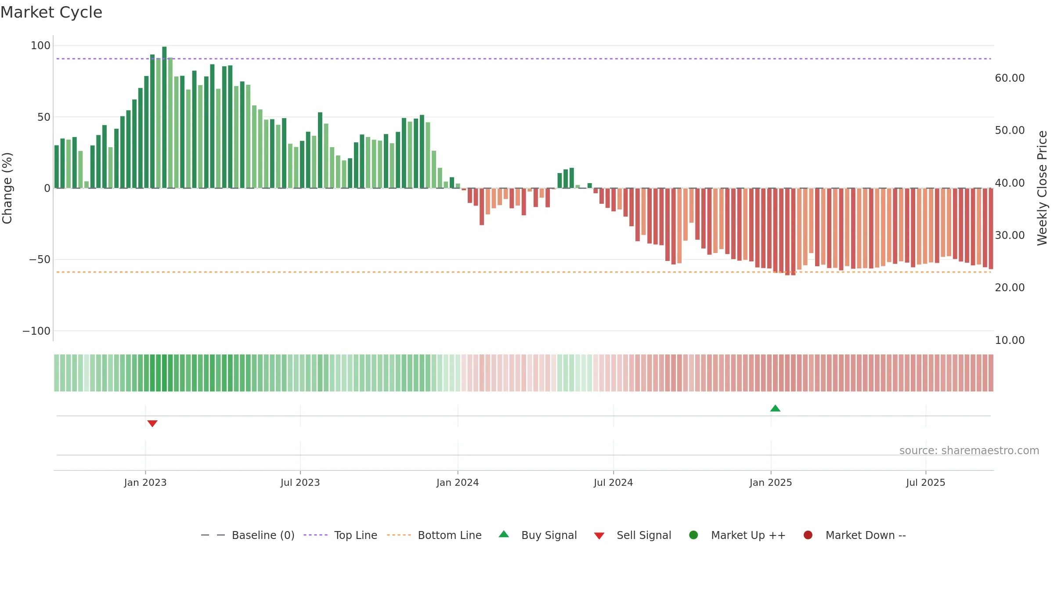This screenshot has height=593, width=1054.
Task: Click the green circle Market Up icon
Action: pyautogui.click(x=693, y=535)
